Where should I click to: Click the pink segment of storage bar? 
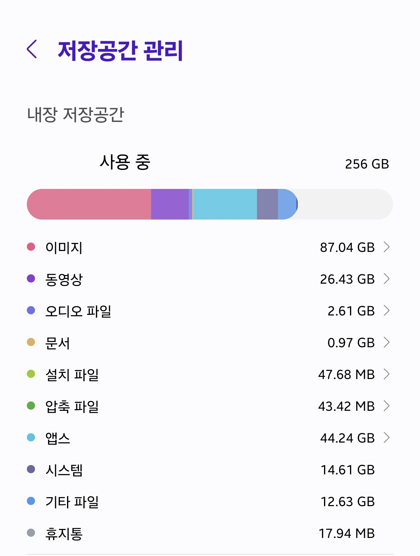coord(89,204)
